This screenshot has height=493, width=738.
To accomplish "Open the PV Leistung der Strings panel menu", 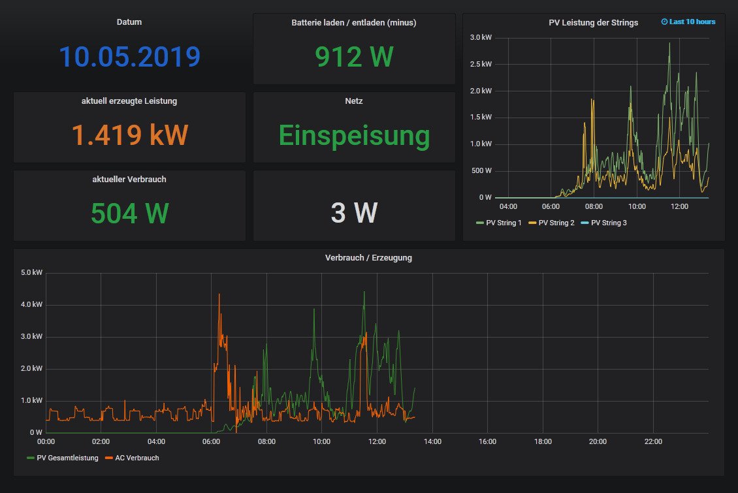I will (593, 23).
